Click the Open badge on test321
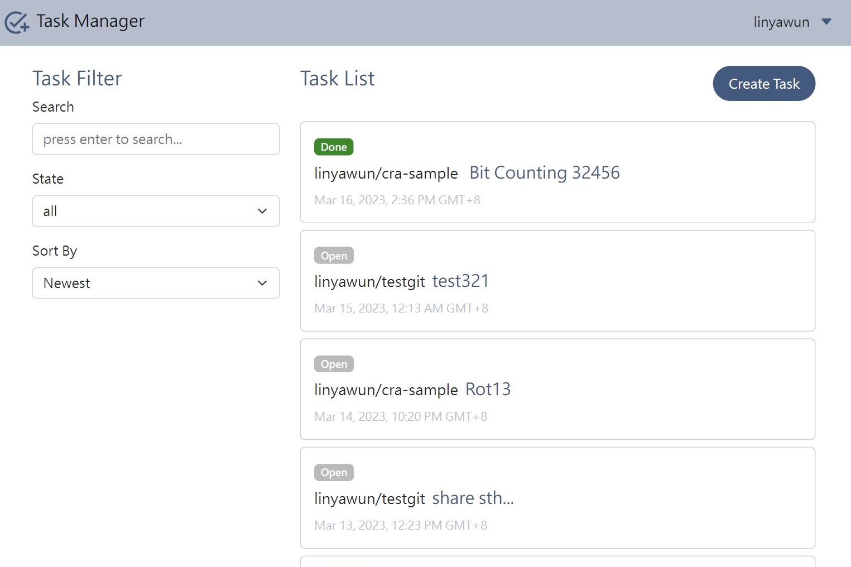The width and height of the screenshot is (851, 567). pyautogui.click(x=334, y=256)
